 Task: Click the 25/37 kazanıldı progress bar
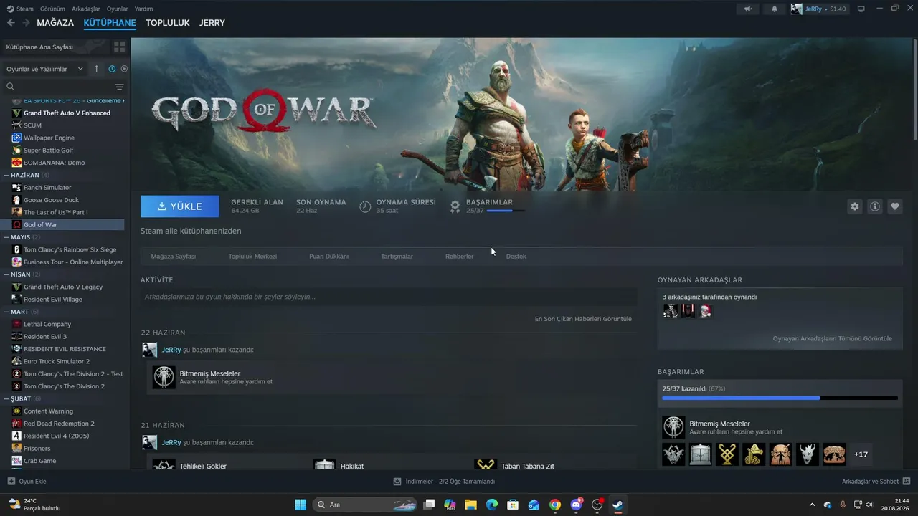pos(780,398)
